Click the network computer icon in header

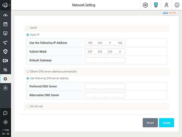point(156,5)
